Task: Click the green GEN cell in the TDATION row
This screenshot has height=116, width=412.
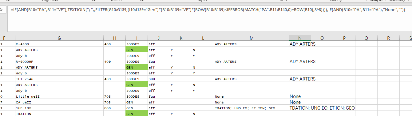Action: pyautogui.click(x=137, y=114)
